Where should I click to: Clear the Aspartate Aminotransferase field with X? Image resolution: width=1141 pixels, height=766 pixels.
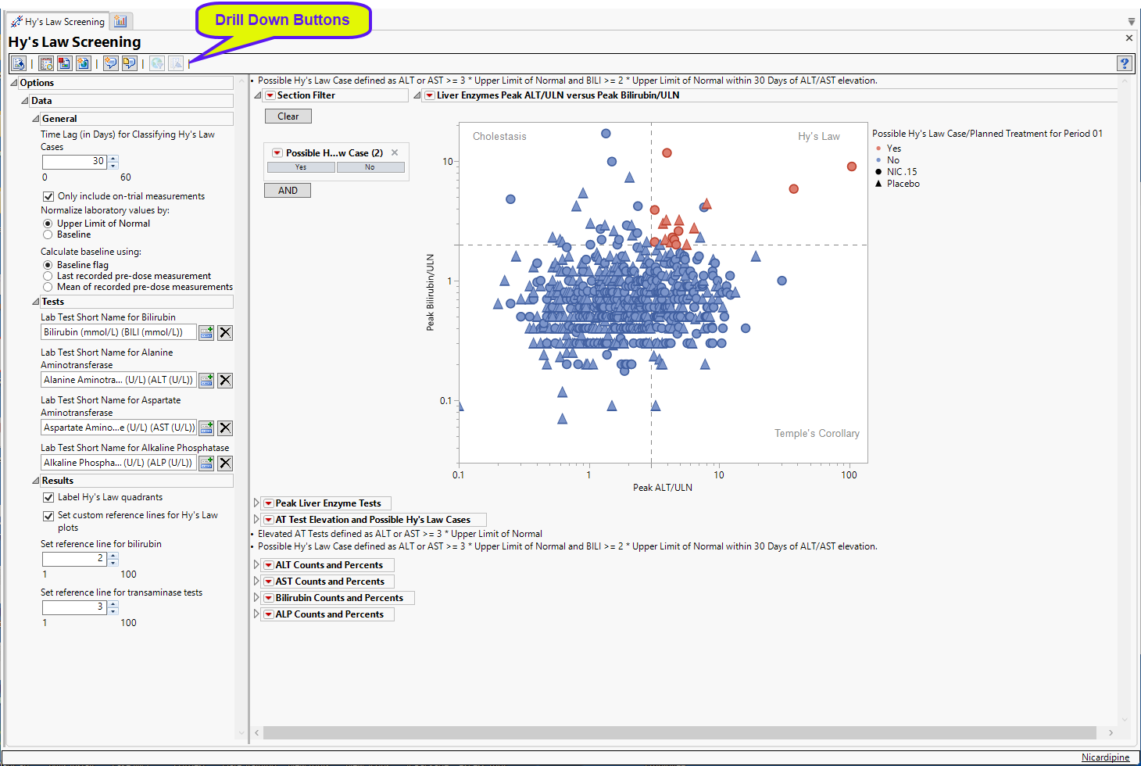(225, 428)
